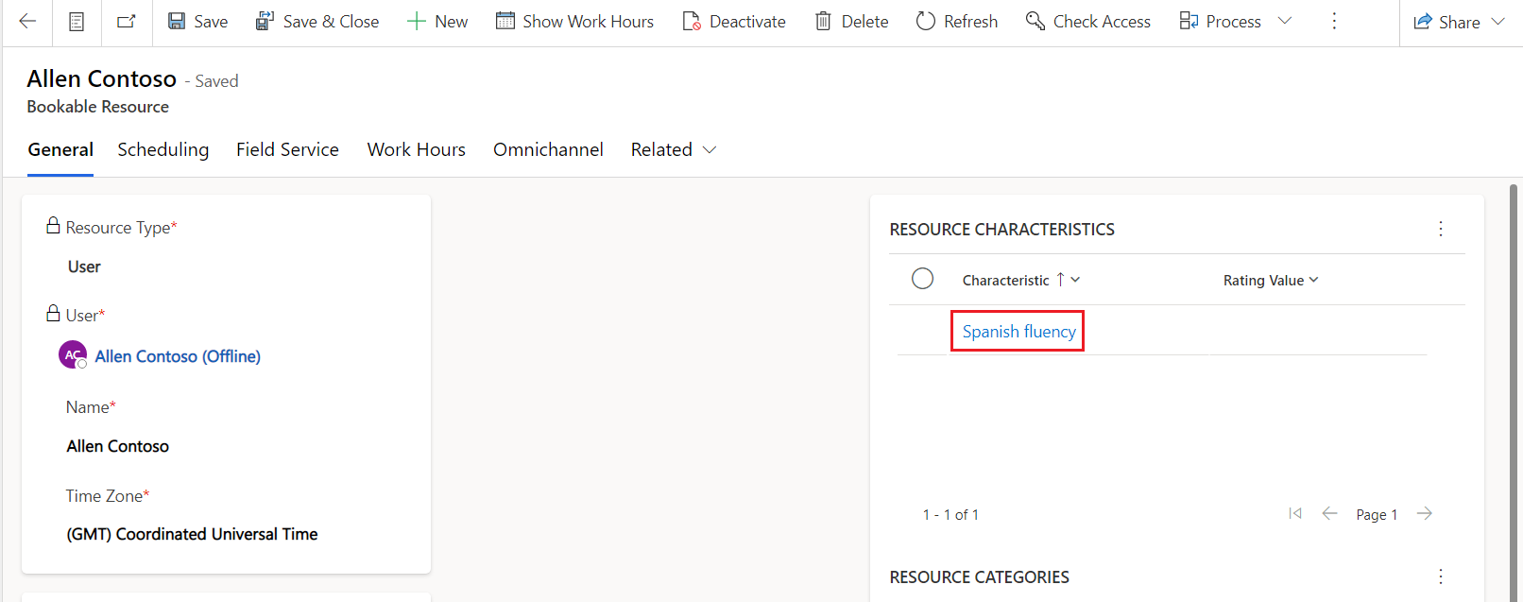Switch to the General tab
Screen dimensions: 1523x602
coord(60,149)
